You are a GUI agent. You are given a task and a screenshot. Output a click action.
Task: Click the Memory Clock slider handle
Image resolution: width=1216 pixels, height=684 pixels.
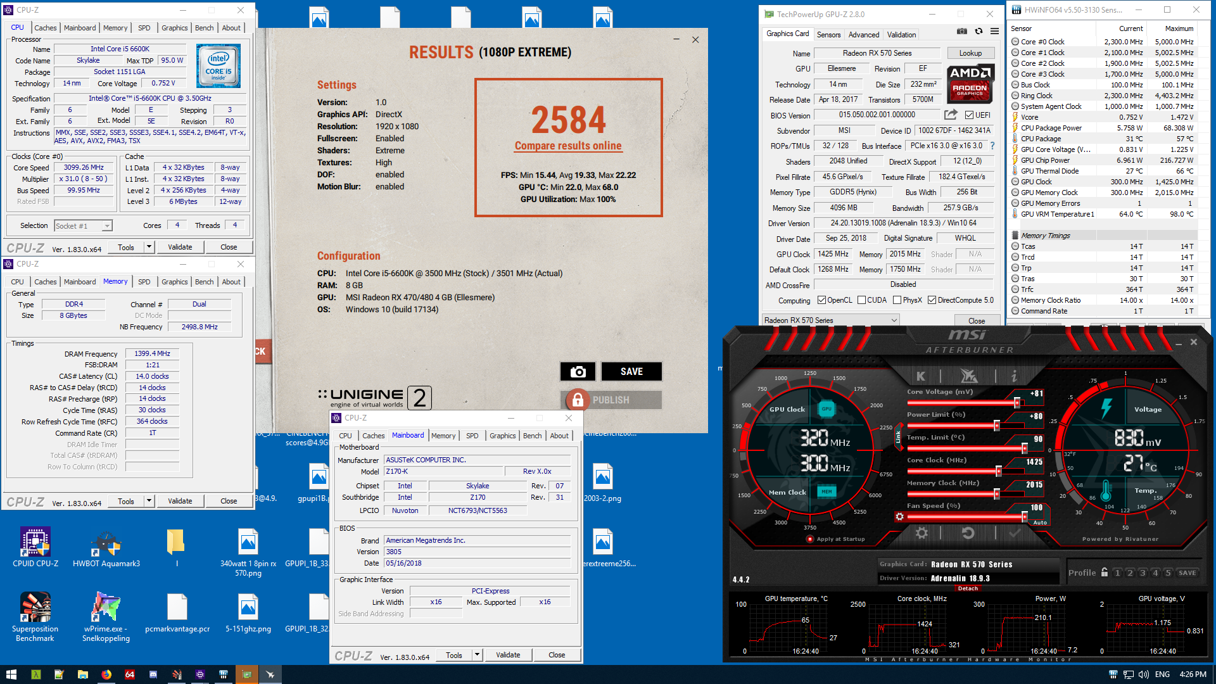[x=996, y=494]
